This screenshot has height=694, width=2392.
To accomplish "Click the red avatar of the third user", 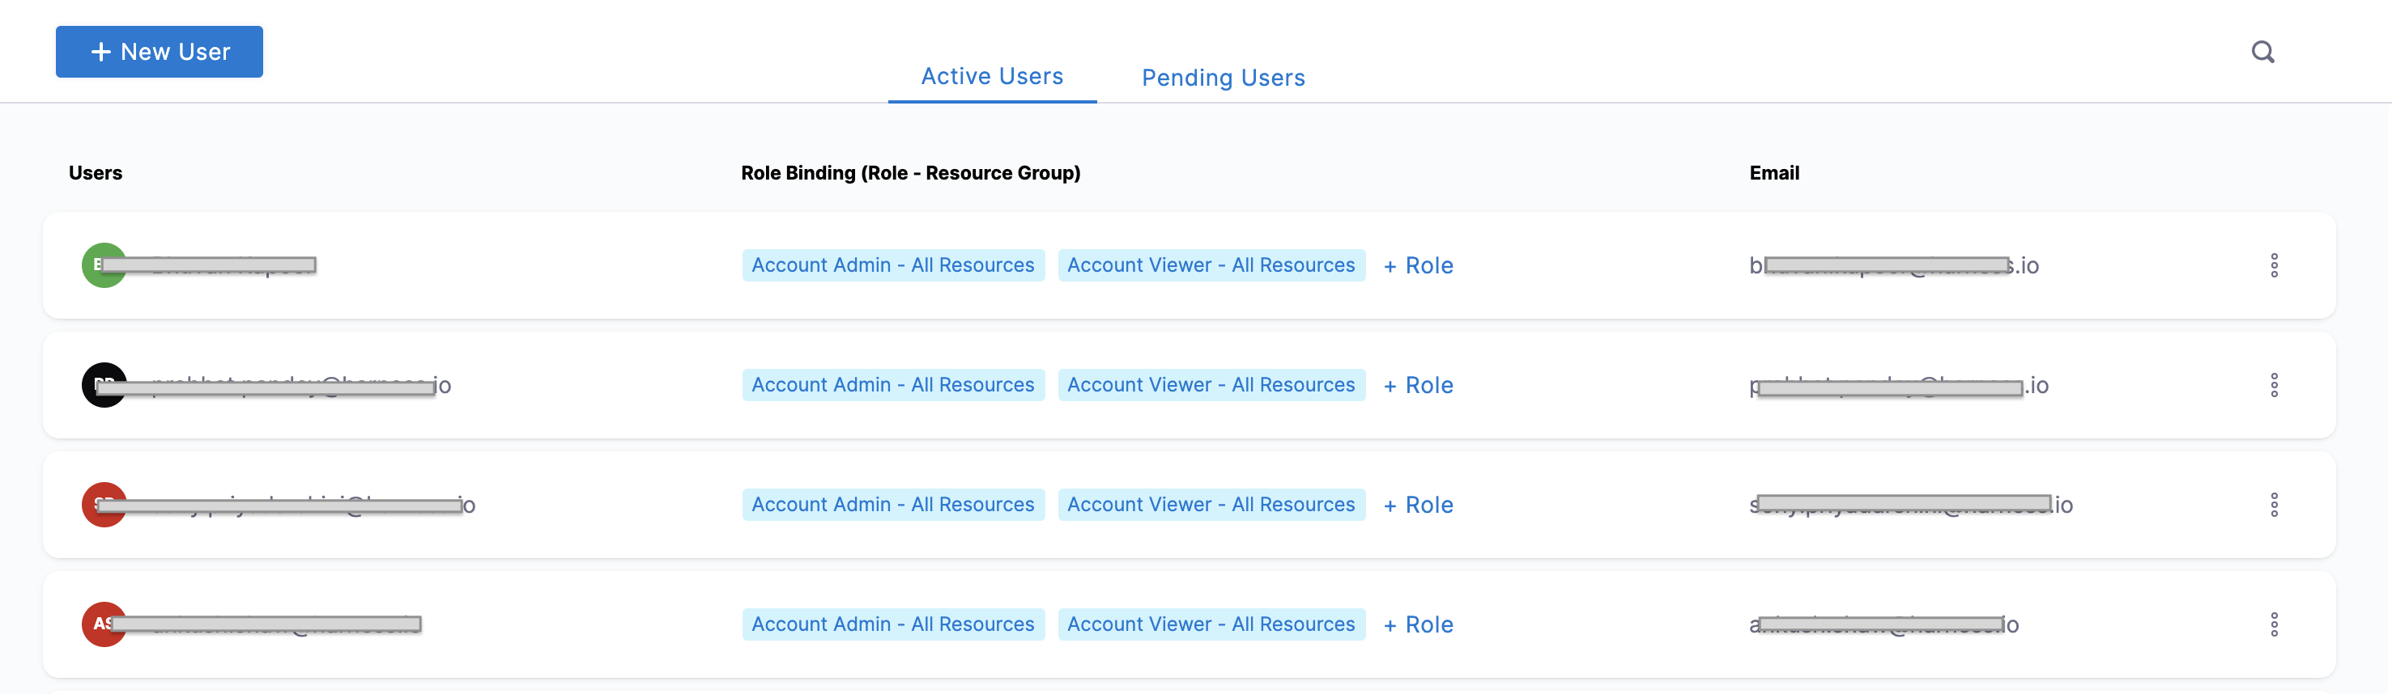I will pyautogui.click(x=103, y=505).
